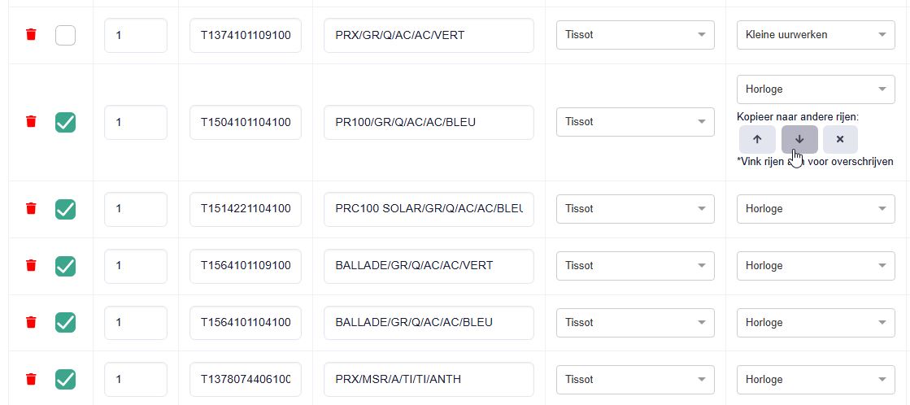Uncheck the PRX/MSR/A/TI/TI/ANTH row checkbox
This screenshot has height=405, width=910.
click(65, 380)
